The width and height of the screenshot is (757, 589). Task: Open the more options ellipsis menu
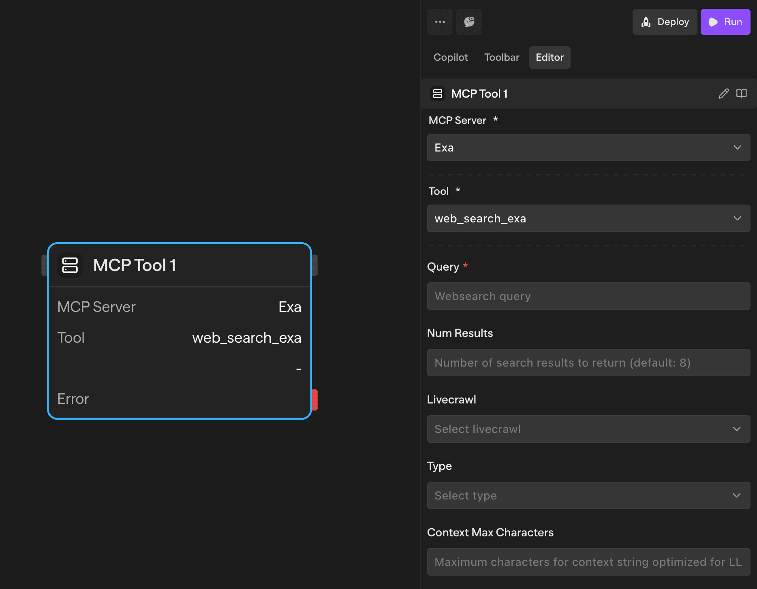coord(440,21)
